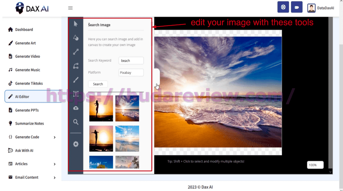Select the line drawing tool
Screen dimensions: 343x191
click(x=76, y=52)
